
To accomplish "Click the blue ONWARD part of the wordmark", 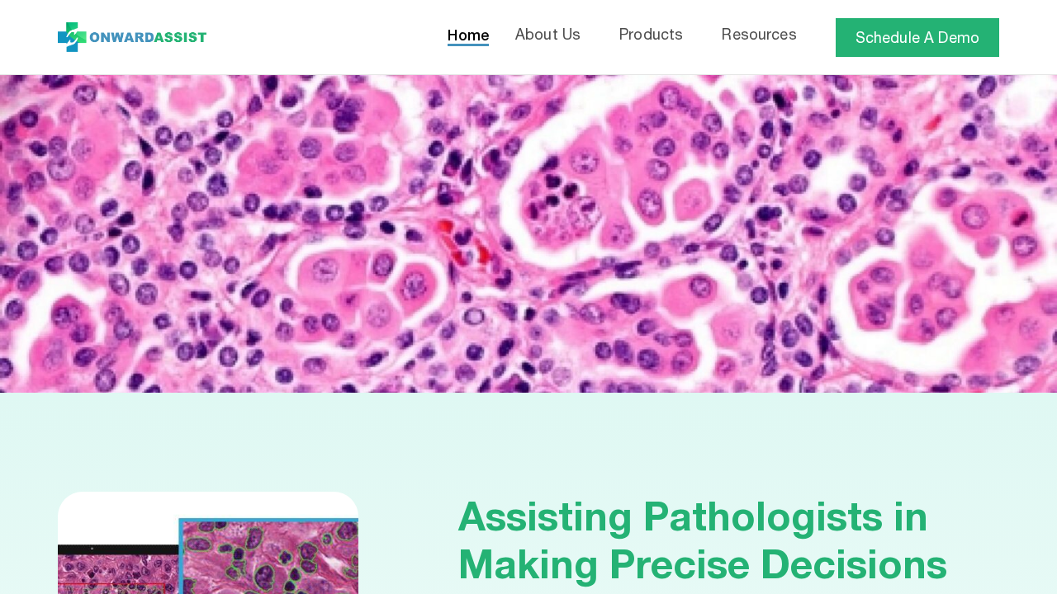I will (121, 37).
